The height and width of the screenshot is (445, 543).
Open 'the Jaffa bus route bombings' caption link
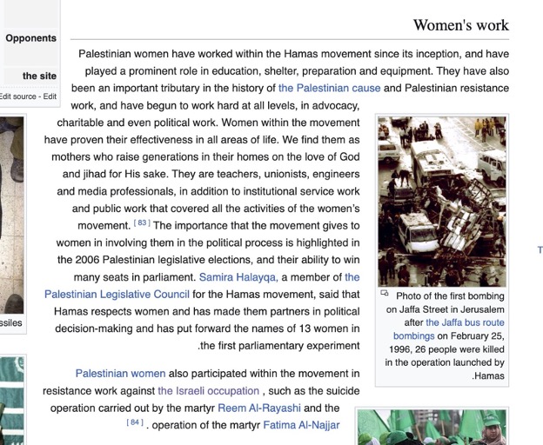[x=449, y=329]
